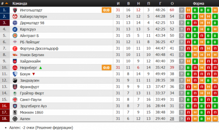Click the Аален team logo
This screenshot has height=130, width=219.
click(x=15, y=119)
